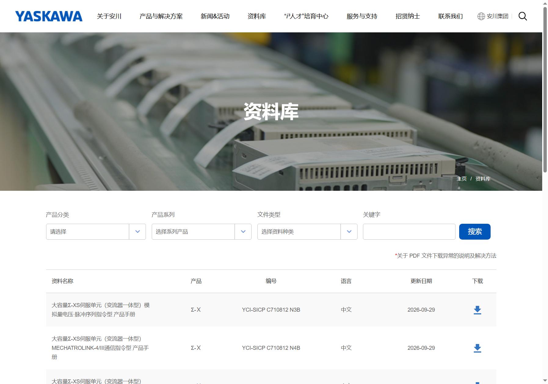Open the 服务与支持 menu
This screenshot has height=384, width=548.
[362, 16]
